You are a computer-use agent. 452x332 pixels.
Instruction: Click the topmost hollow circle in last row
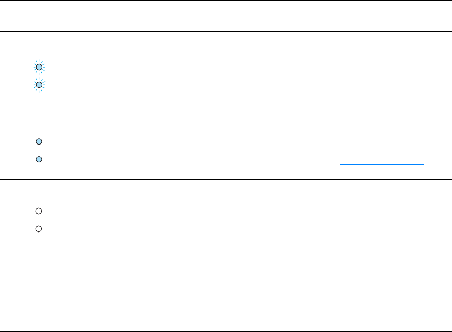click(x=38, y=211)
